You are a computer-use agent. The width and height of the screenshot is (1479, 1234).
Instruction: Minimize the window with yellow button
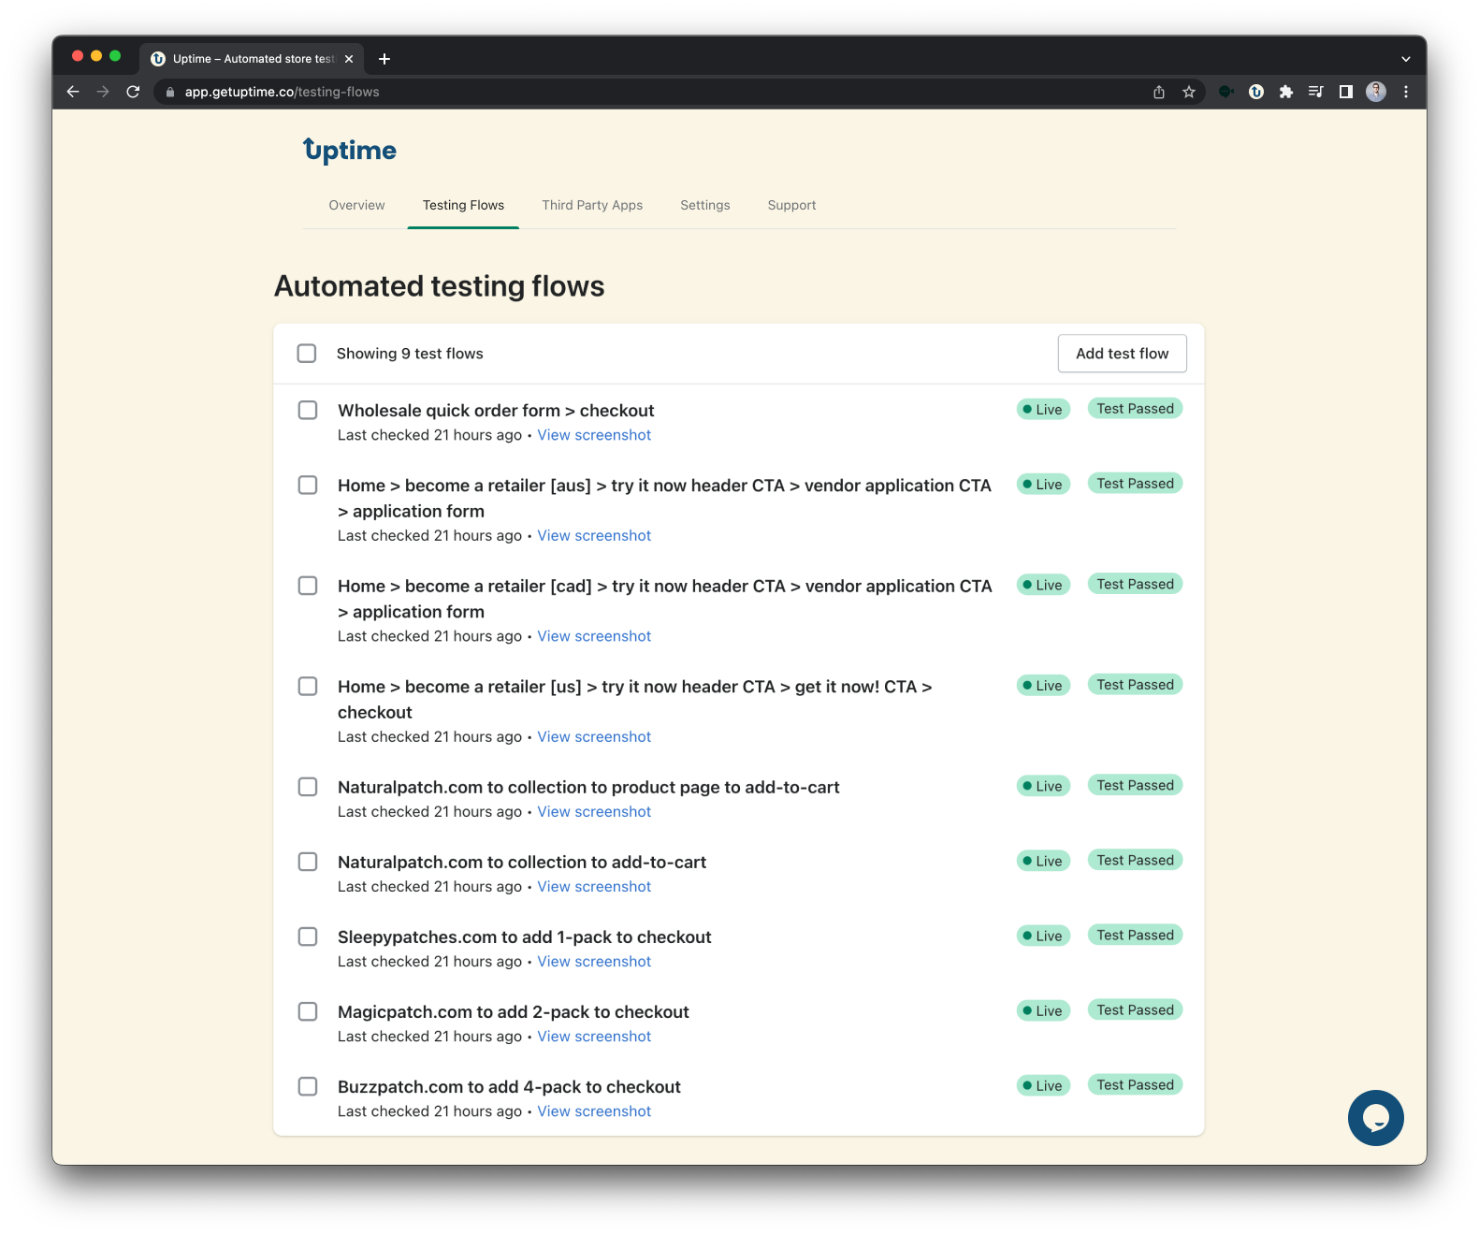coord(96,56)
